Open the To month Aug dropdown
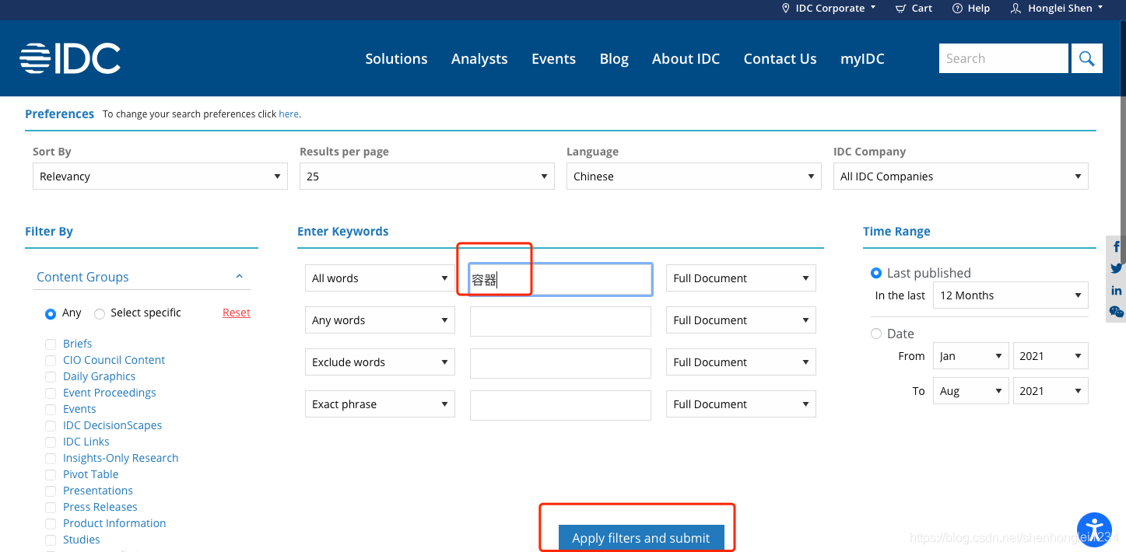The image size is (1126, 552). 970,391
